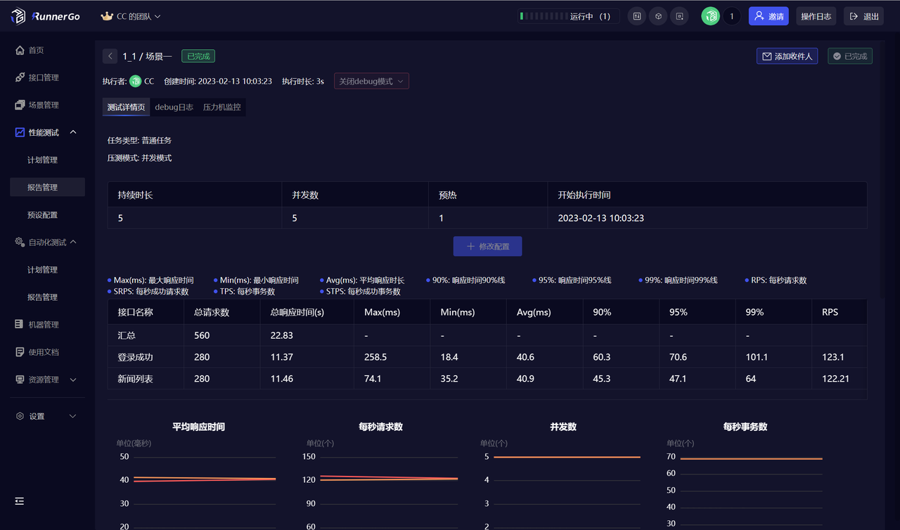Click the 首页 home icon in sidebar
The image size is (900, 530).
(20, 50)
